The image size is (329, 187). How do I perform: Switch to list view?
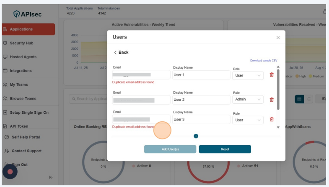(x=308, y=99)
